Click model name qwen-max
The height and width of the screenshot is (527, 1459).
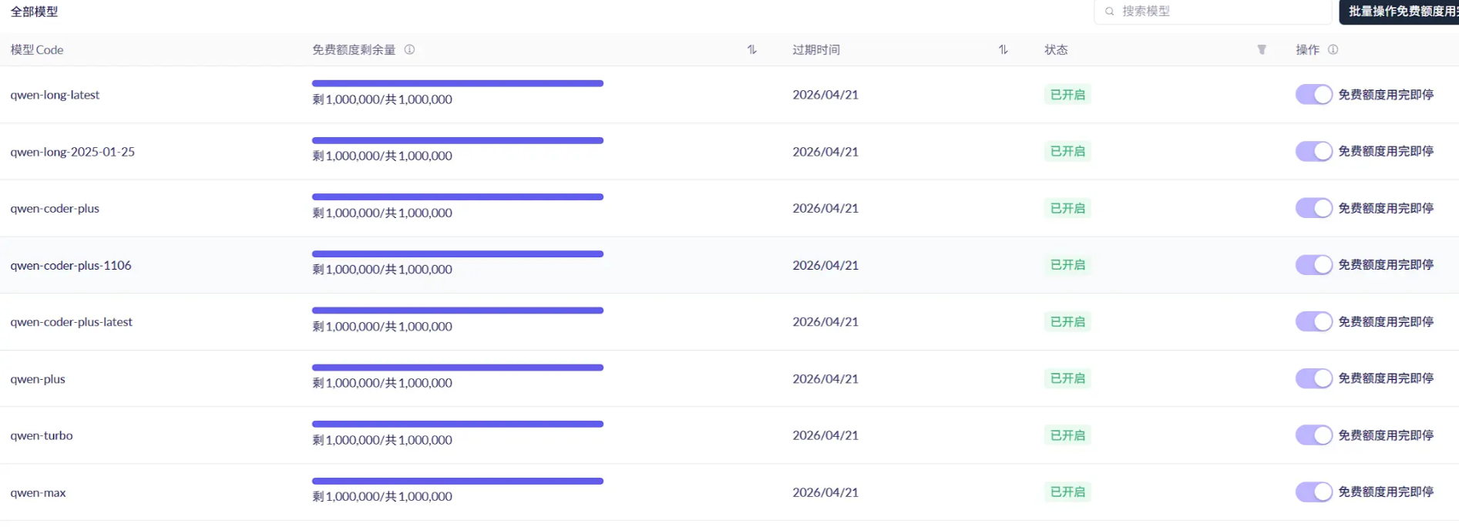(38, 492)
